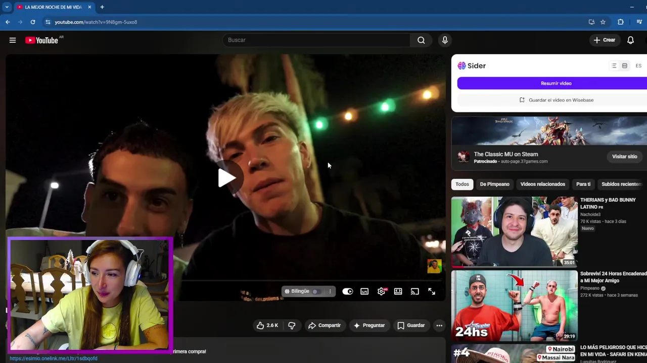
Task: Focus the Buscar search field
Action: tap(316, 40)
